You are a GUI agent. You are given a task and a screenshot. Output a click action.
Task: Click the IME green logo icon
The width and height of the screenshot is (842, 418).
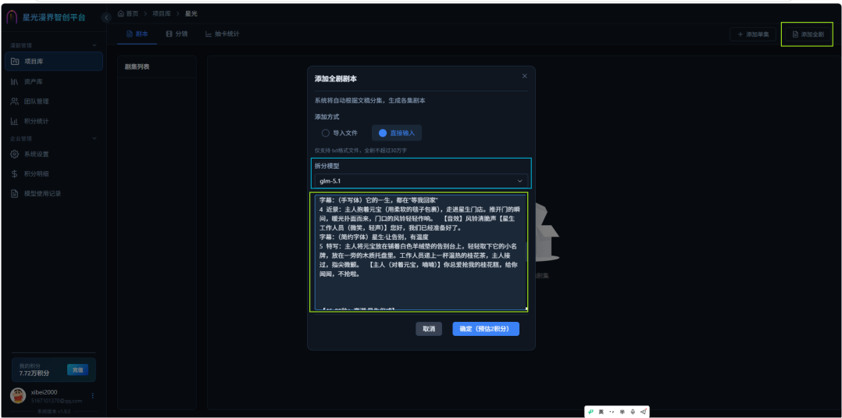click(590, 412)
